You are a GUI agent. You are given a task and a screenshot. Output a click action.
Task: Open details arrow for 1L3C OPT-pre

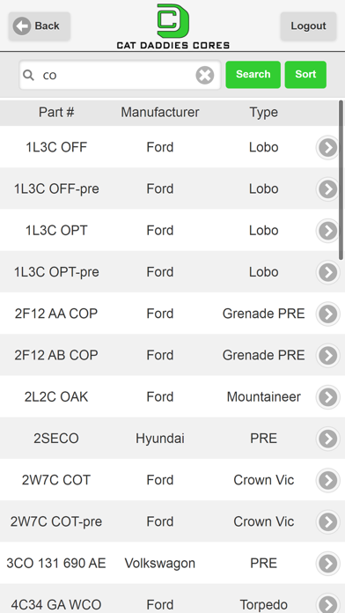[x=327, y=272]
